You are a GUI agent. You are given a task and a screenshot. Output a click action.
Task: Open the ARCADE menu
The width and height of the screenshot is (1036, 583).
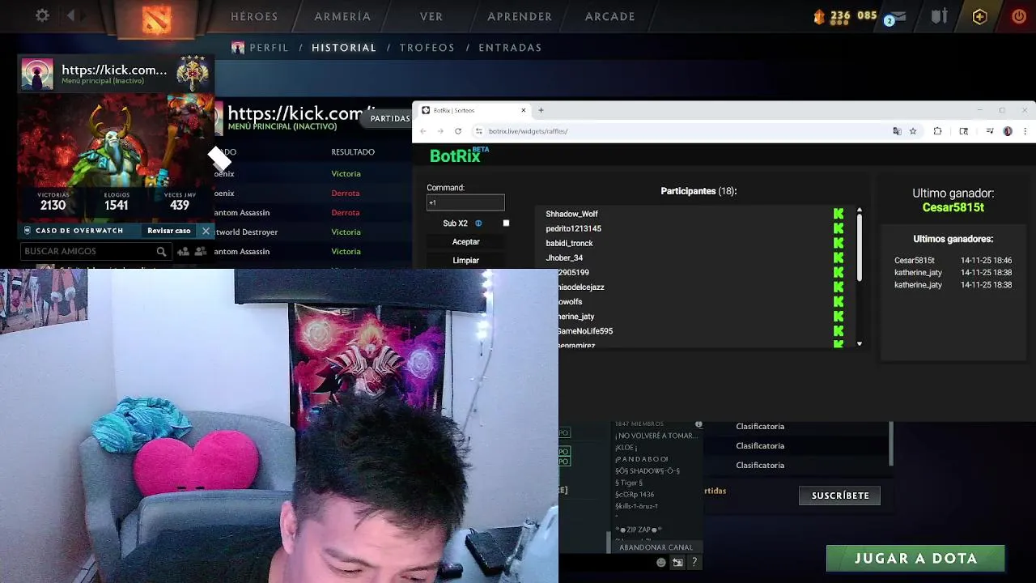point(610,16)
